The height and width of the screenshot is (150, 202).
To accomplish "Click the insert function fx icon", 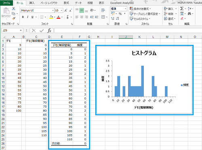I will coord(49,31).
